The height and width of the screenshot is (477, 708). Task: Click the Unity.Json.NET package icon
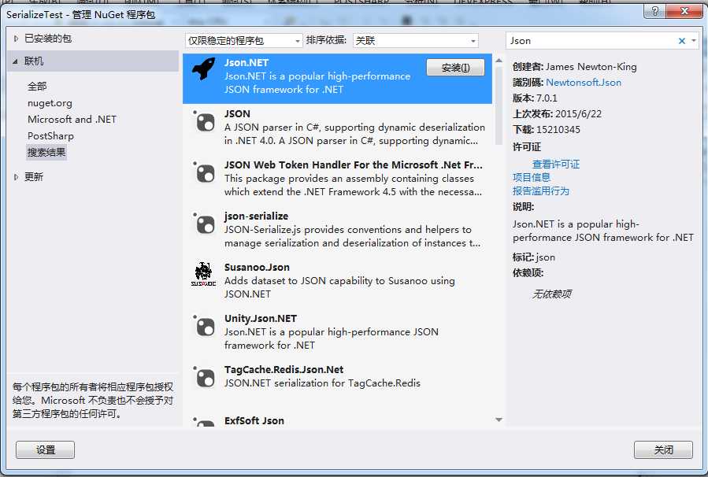(x=204, y=325)
